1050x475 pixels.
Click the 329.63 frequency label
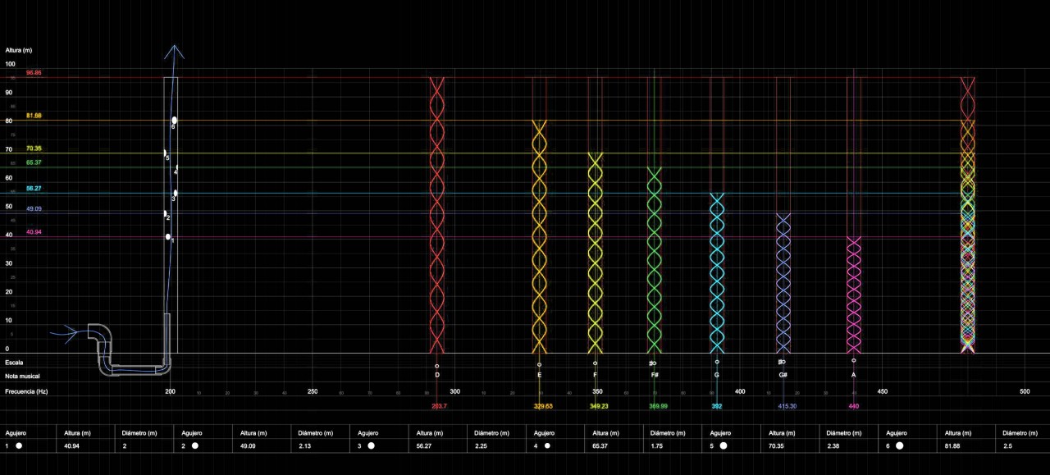click(x=543, y=406)
